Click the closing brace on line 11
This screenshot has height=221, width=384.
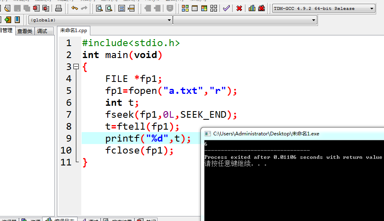85,162
